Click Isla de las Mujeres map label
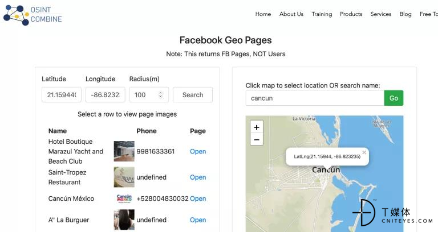This screenshot has width=438, height=232. tap(382, 123)
